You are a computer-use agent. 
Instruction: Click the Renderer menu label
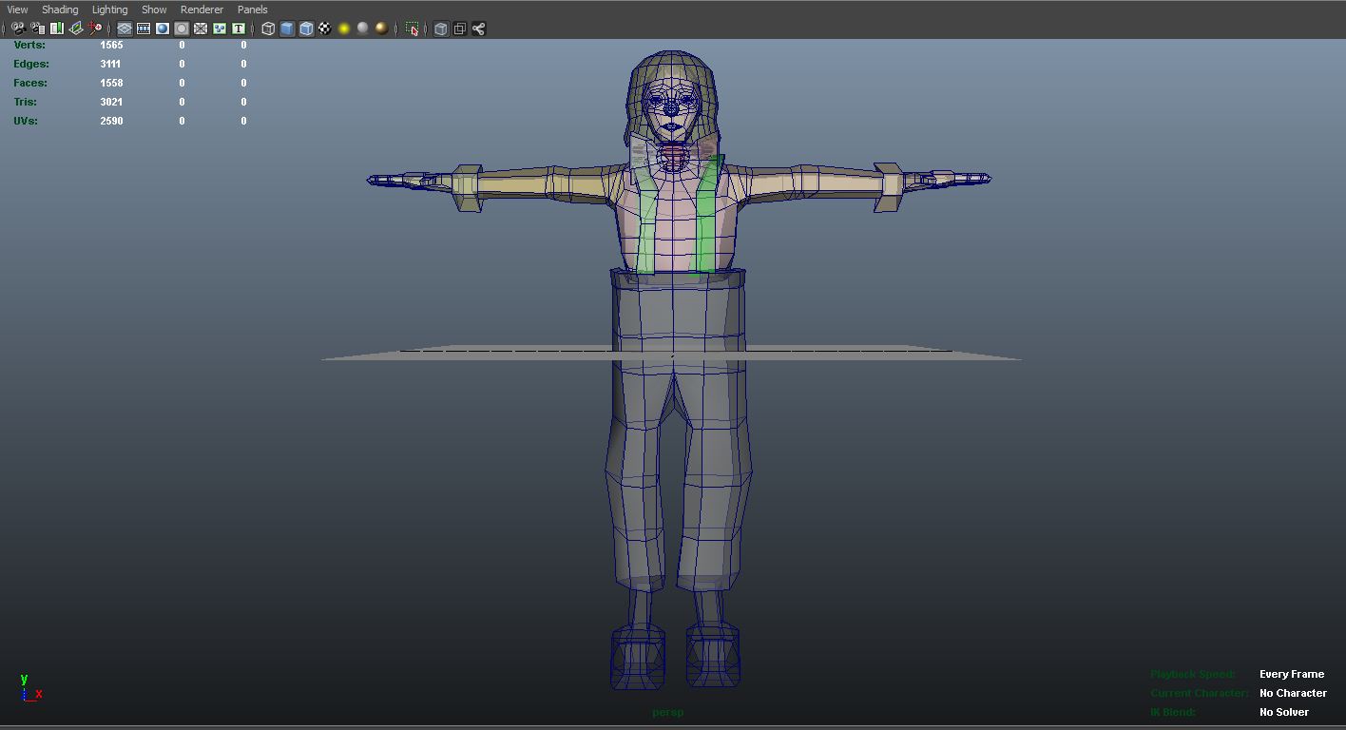pyautogui.click(x=202, y=10)
